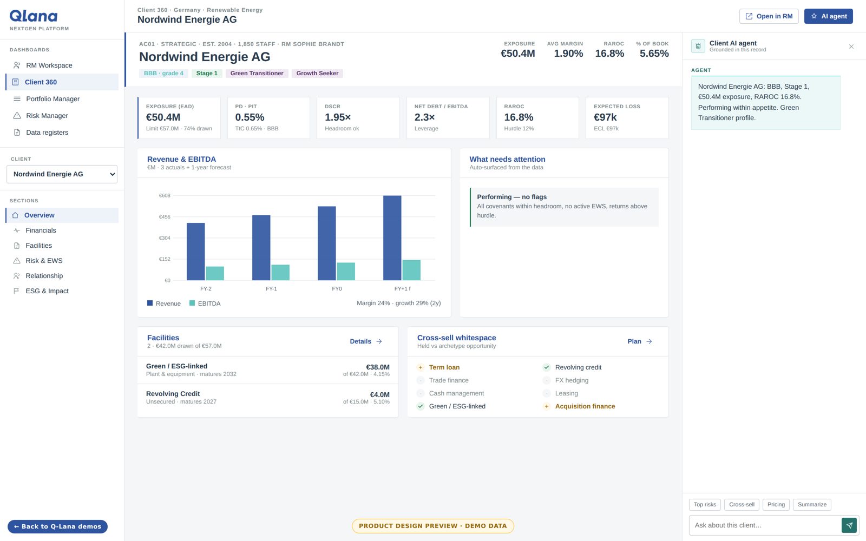Click the icon beside Cash management
The width and height of the screenshot is (866, 541).
pyautogui.click(x=421, y=393)
